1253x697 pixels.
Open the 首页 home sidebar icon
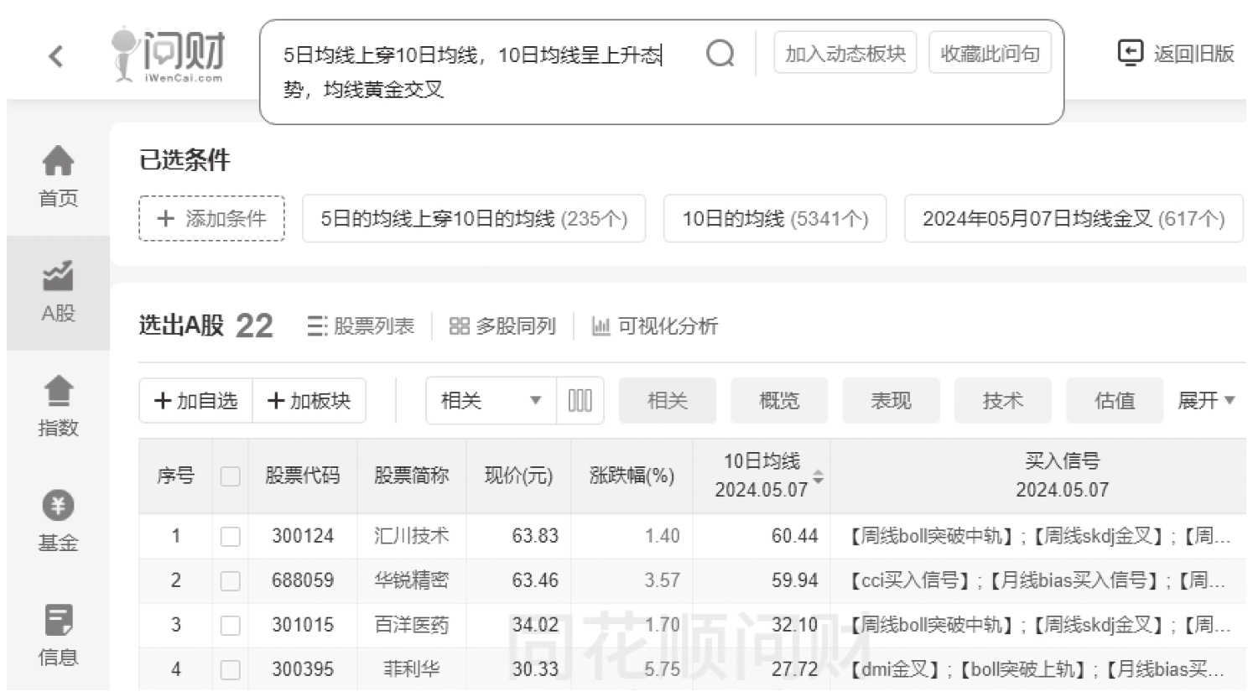pyautogui.click(x=58, y=161)
